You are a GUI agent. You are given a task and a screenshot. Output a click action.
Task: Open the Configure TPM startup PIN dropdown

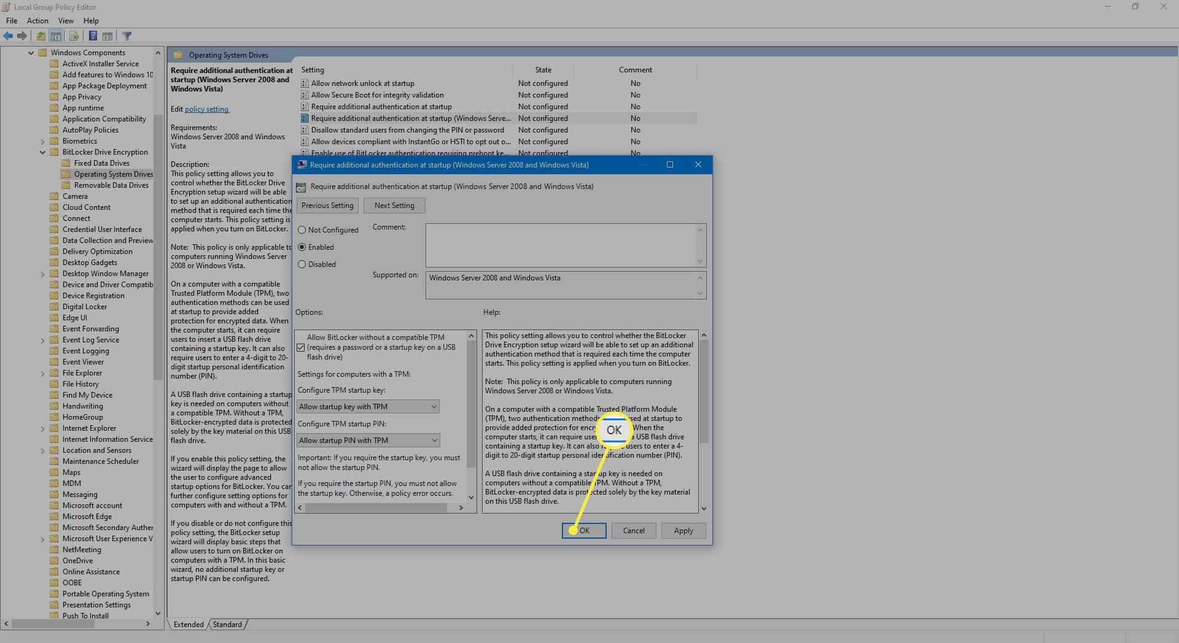coord(368,441)
